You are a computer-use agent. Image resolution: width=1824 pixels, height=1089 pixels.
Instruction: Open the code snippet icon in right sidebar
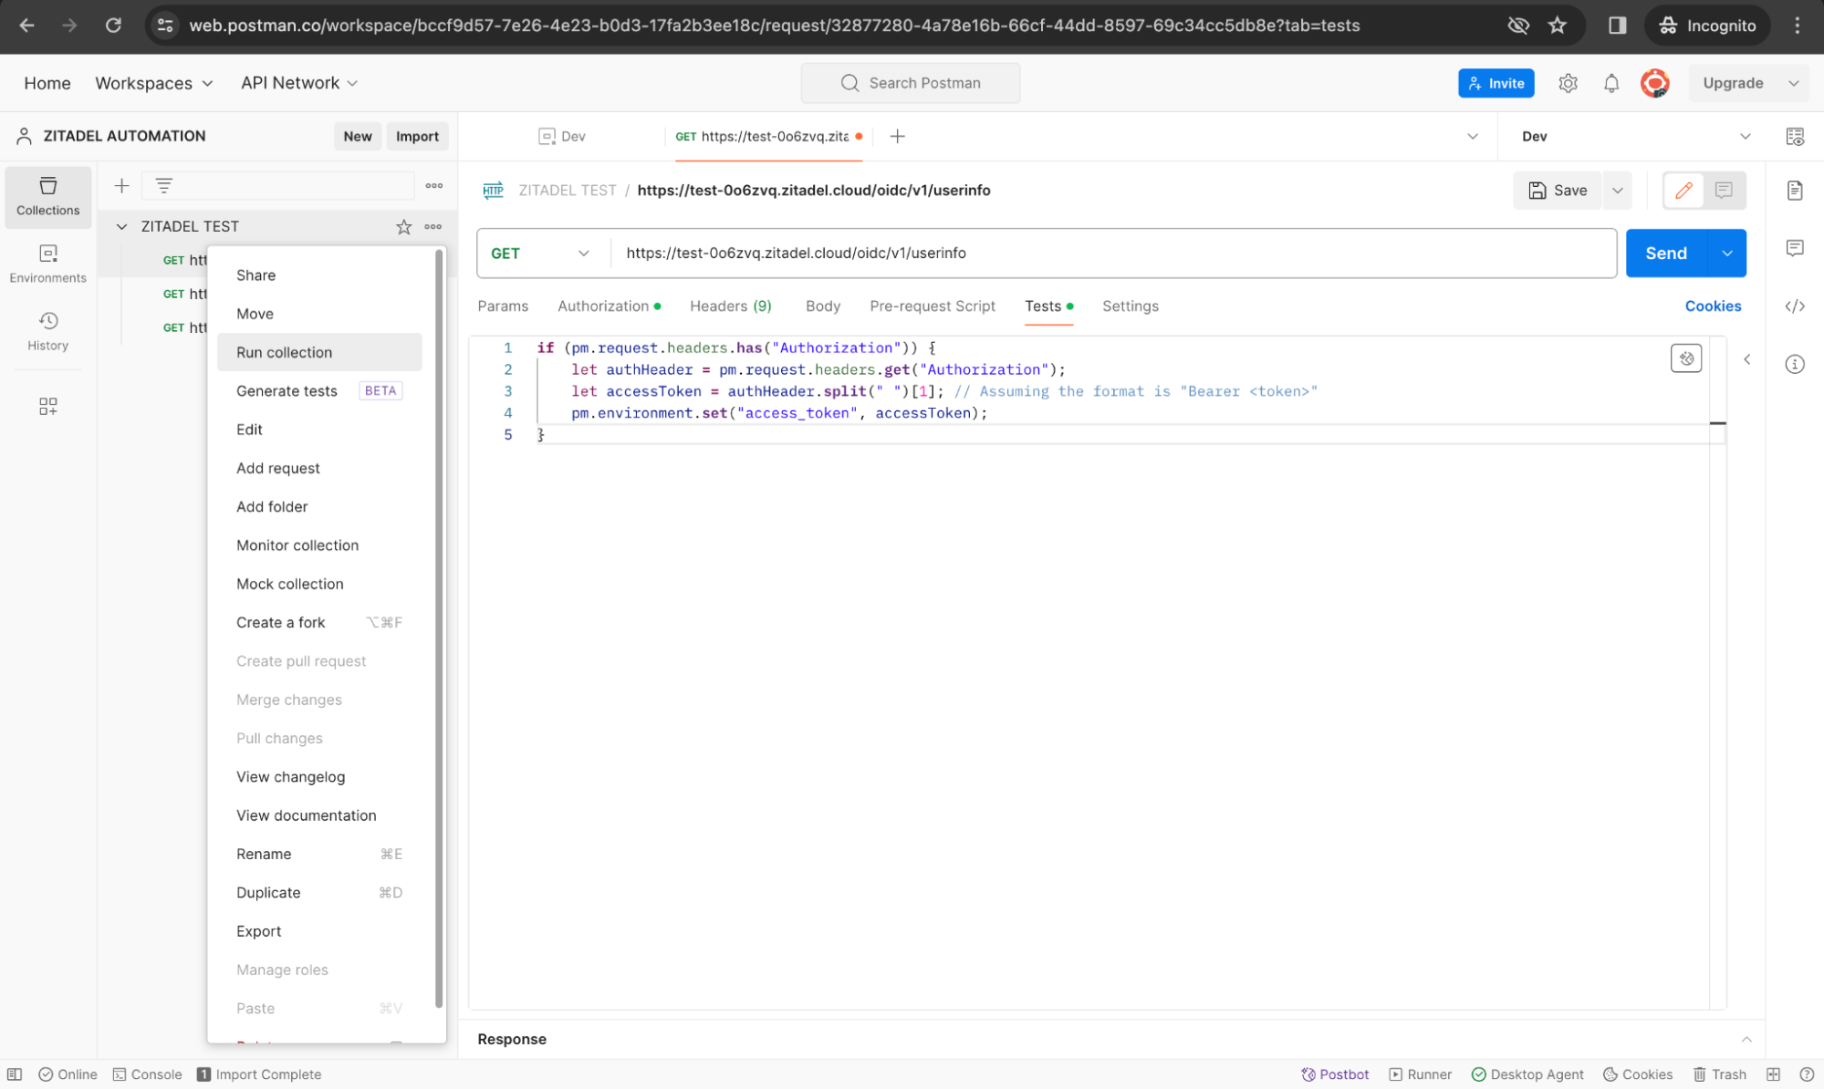pos(1795,306)
